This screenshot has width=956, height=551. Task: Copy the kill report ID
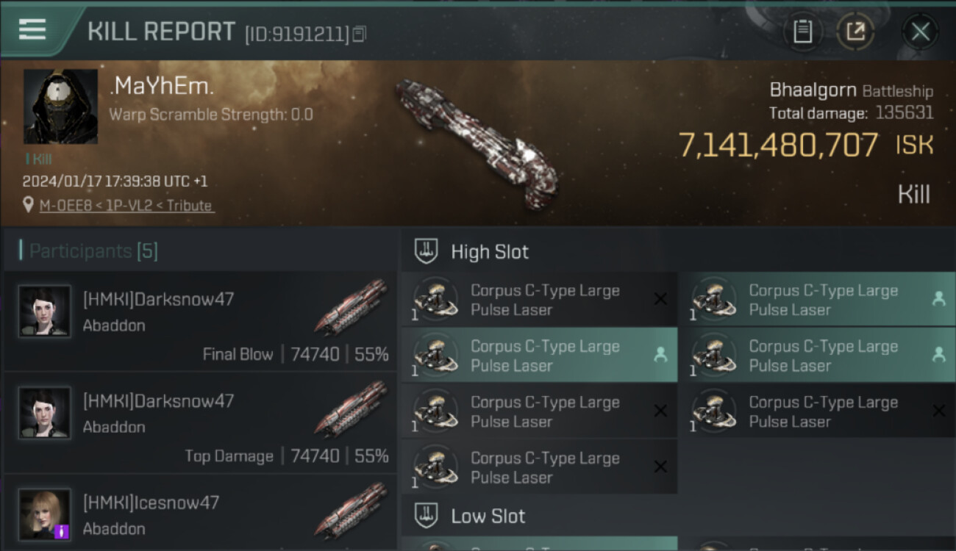359,34
